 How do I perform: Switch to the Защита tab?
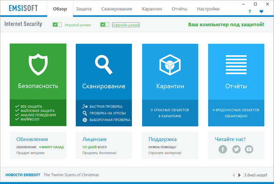click(83, 9)
